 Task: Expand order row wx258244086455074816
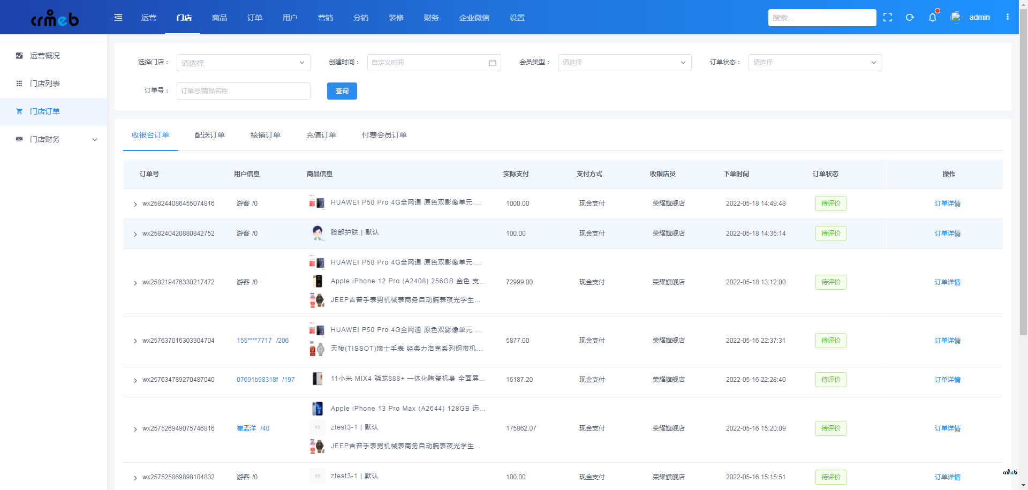[x=135, y=204]
